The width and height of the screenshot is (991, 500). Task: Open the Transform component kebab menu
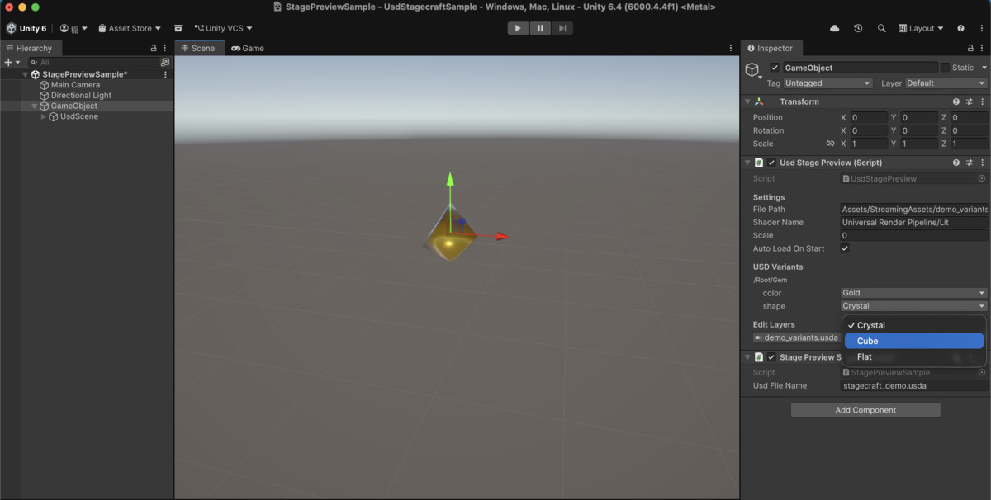tap(982, 101)
